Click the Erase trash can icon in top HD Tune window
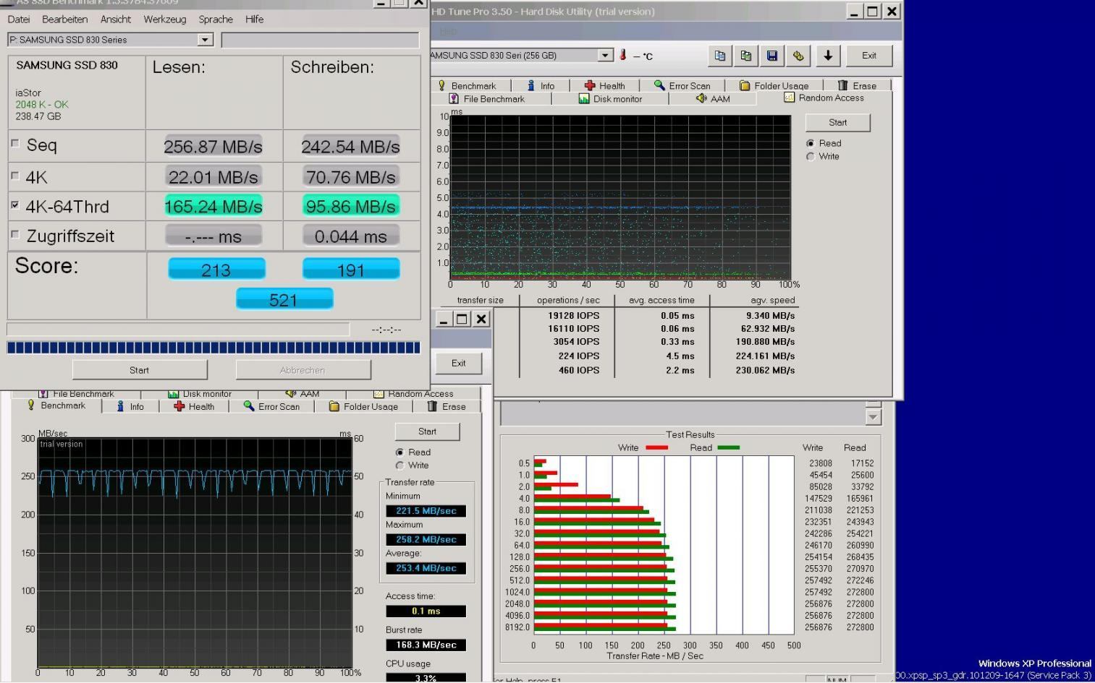 (842, 85)
